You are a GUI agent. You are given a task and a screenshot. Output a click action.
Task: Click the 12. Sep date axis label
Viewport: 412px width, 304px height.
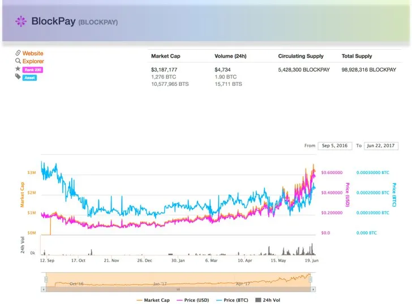point(47,260)
